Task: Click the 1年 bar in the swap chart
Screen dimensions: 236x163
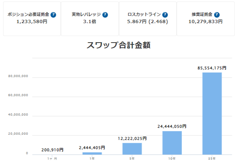Action: click(x=92, y=153)
